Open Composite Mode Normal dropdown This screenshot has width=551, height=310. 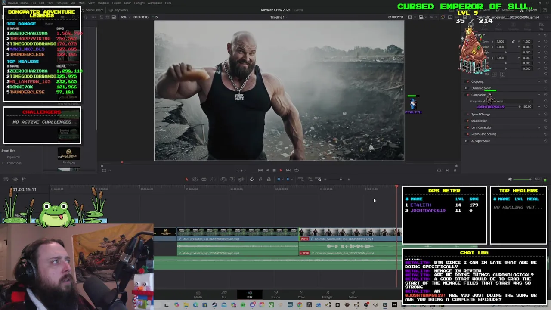(x=512, y=101)
